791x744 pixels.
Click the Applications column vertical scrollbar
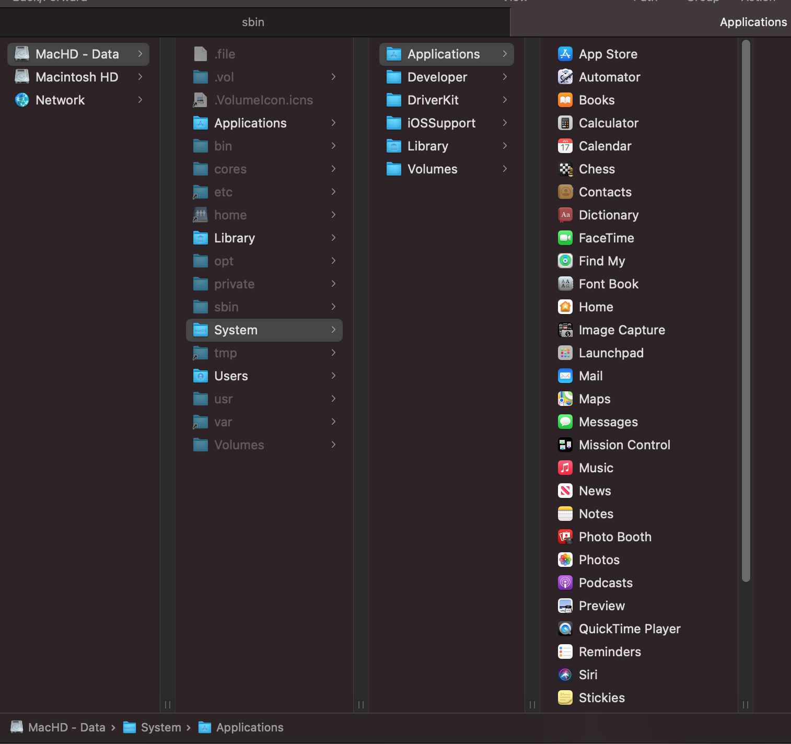tap(746, 311)
